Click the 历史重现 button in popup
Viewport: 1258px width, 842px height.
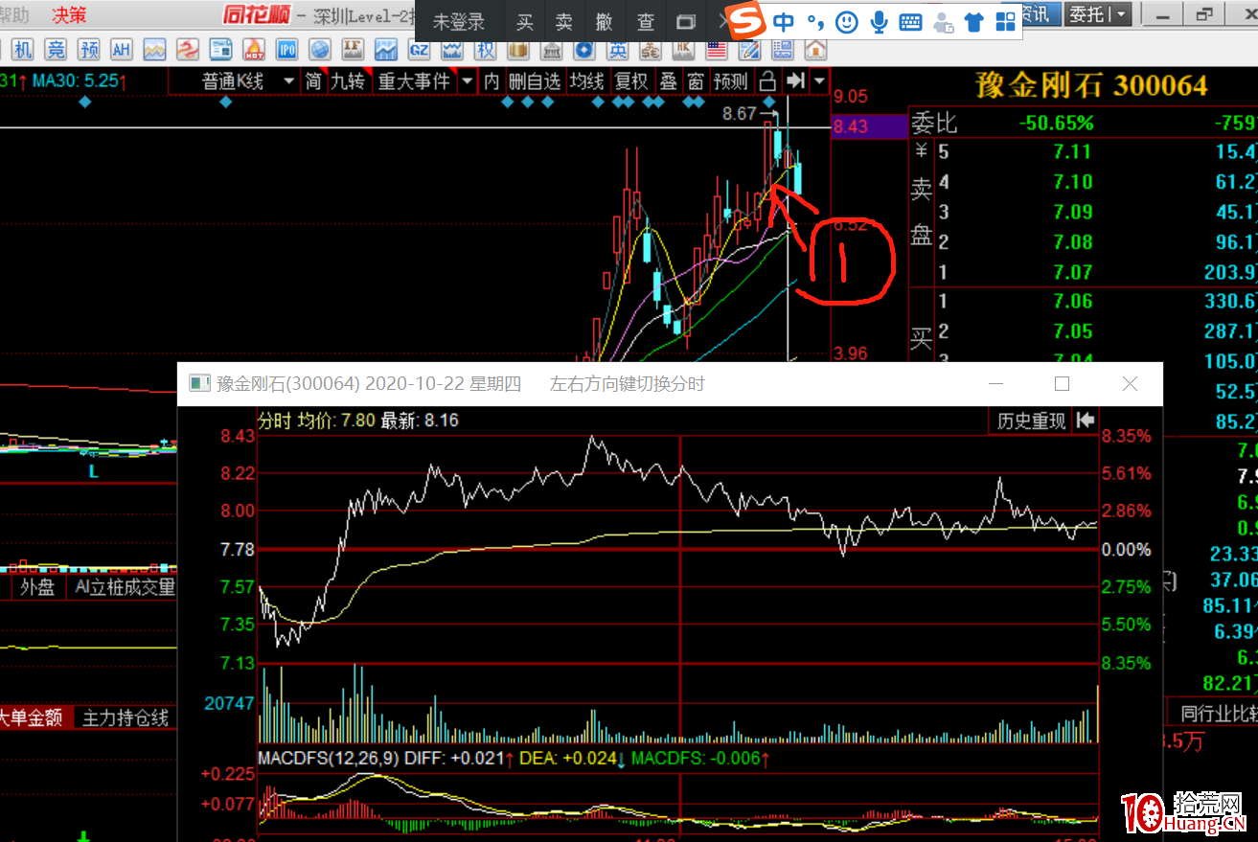tap(1031, 421)
